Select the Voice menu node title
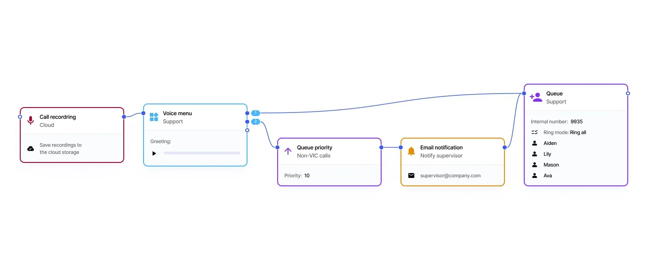648x270 pixels. [177, 113]
